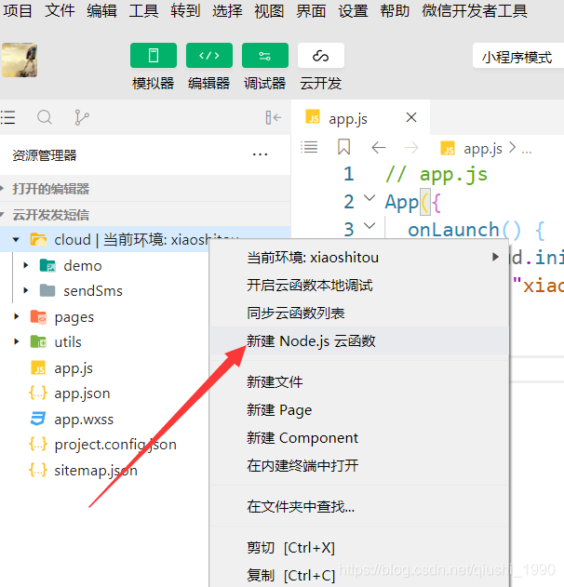Choose 同步云函数列表 from context menu
564x587 pixels.
click(x=358, y=313)
